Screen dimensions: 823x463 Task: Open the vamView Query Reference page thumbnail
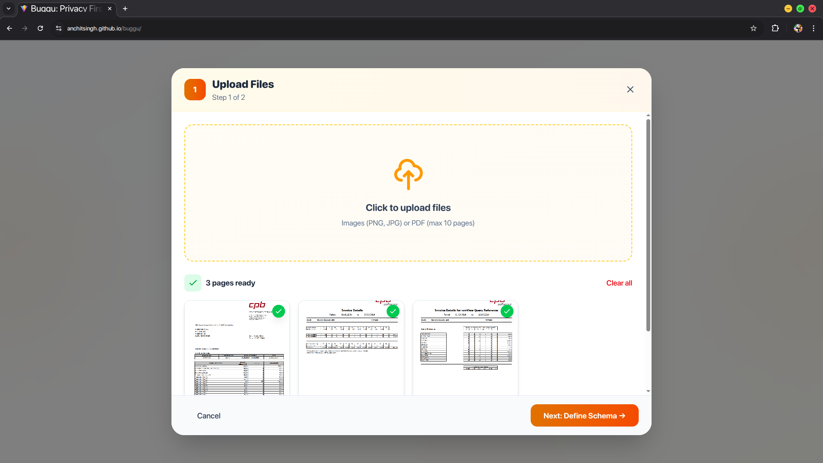coord(465,352)
